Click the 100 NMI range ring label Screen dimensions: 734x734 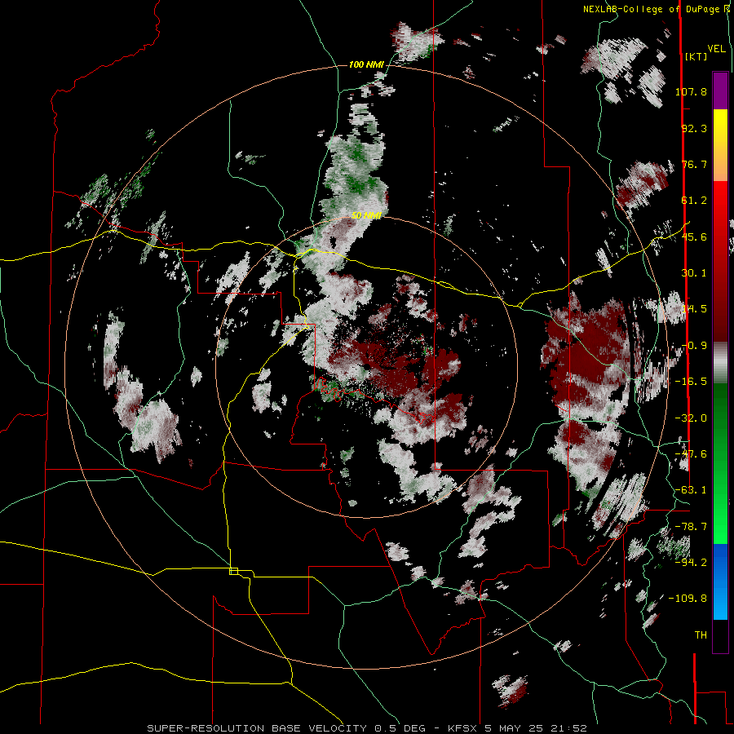click(366, 64)
